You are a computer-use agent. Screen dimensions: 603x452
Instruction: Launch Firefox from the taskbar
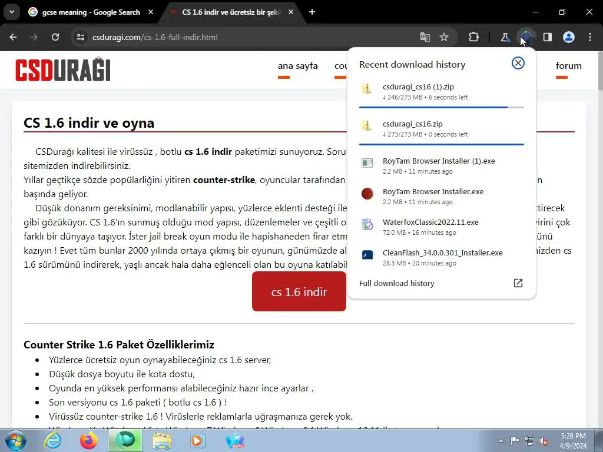(x=89, y=440)
